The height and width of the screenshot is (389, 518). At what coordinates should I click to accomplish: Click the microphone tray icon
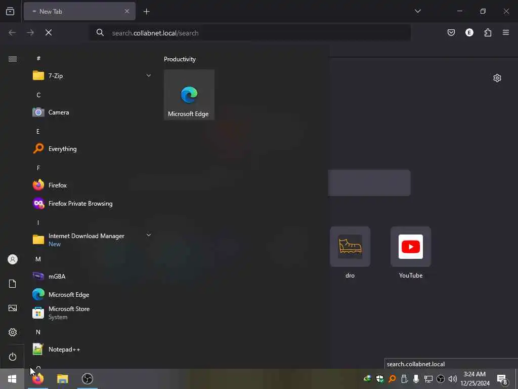pos(416,379)
